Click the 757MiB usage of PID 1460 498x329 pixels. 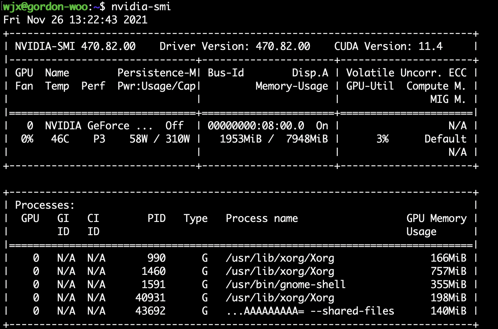(x=449, y=271)
